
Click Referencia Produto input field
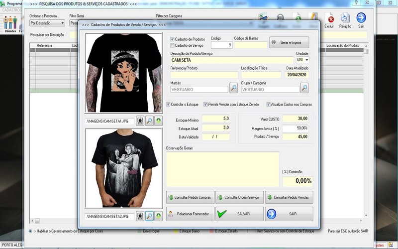204,75
